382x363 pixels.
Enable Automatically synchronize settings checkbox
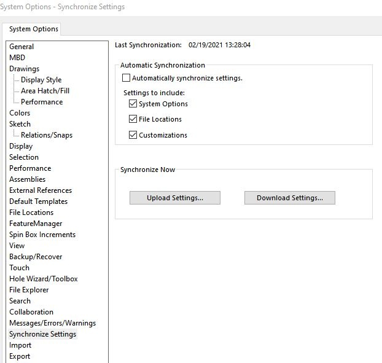126,78
